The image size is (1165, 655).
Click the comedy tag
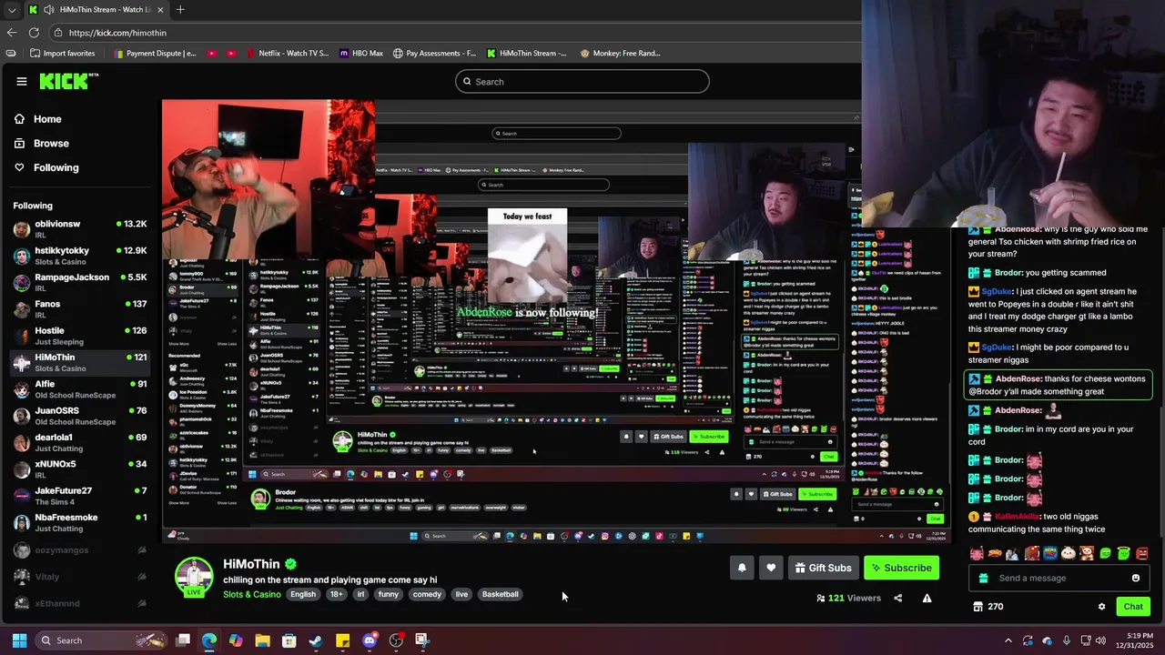click(x=427, y=594)
